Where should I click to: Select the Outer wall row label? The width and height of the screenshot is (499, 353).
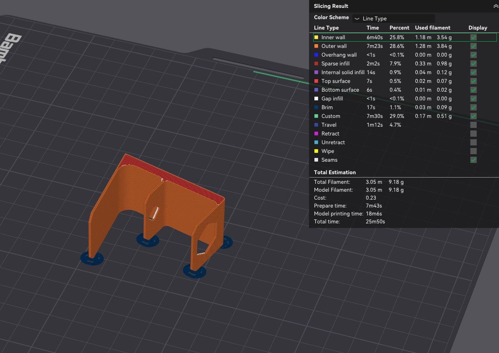(x=334, y=46)
